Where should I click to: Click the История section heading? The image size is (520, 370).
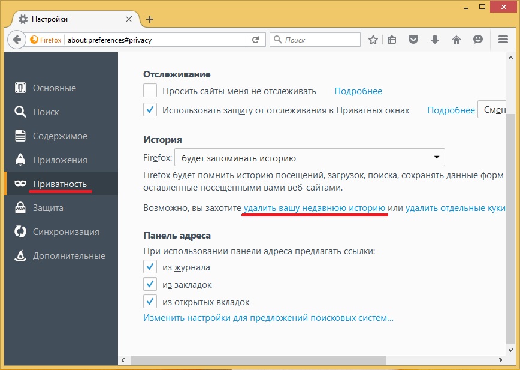[x=162, y=140]
